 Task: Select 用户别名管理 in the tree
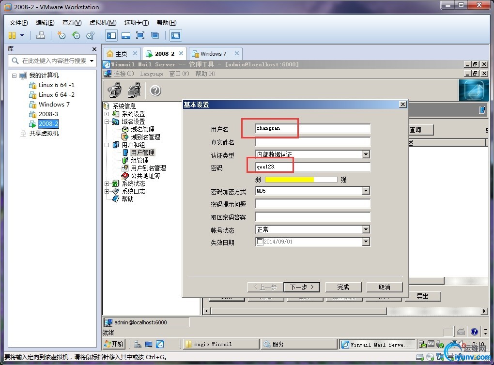[148, 168]
